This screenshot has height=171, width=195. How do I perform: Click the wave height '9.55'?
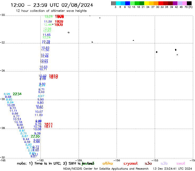20,125
